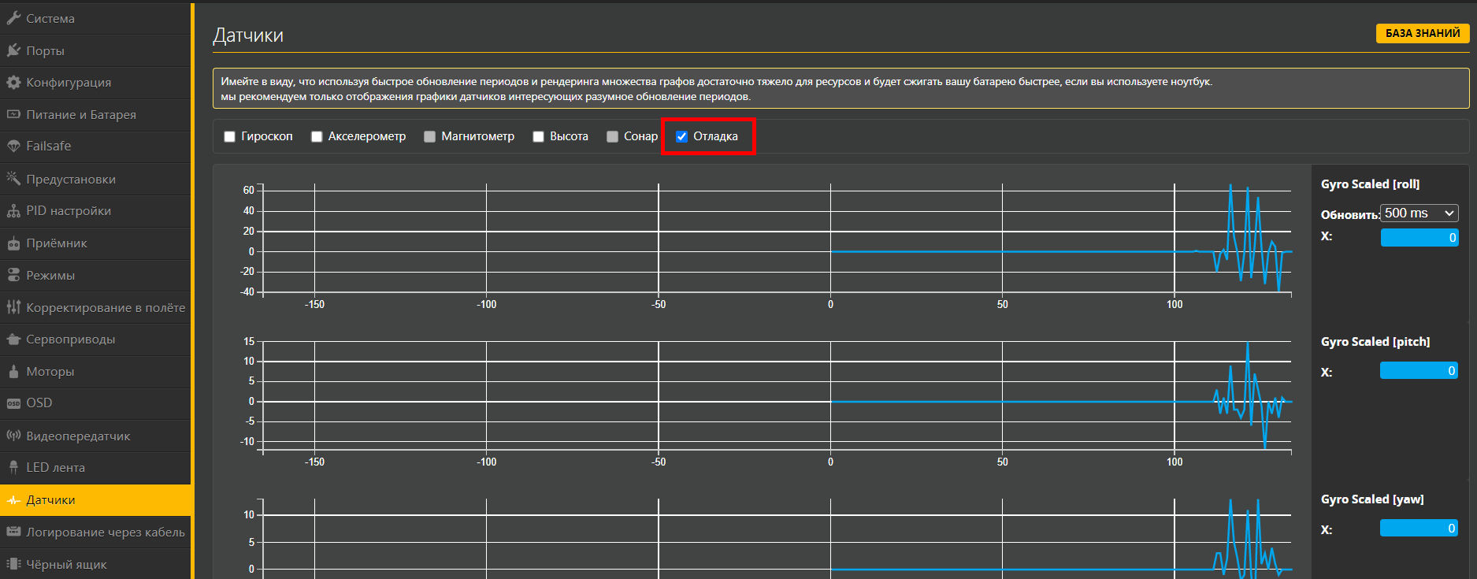Click the motor icon beside Моторы

tap(13, 371)
